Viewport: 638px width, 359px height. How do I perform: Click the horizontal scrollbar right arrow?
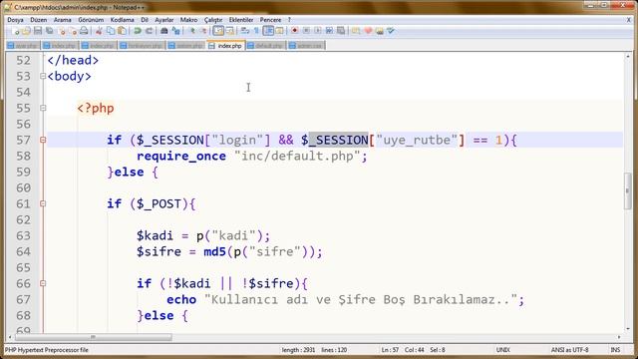point(619,337)
